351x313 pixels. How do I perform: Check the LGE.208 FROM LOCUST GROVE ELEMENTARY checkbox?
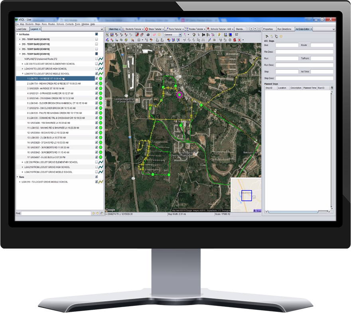(x=97, y=162)
